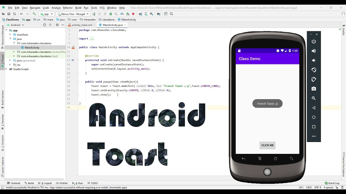346x194 pixels.
Task: Click emulator Back triangle button
Action: [314, 108]
